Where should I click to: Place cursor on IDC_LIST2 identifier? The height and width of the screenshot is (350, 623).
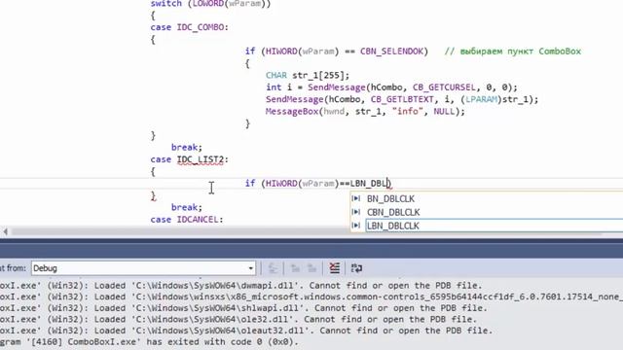tap(201, 159)
